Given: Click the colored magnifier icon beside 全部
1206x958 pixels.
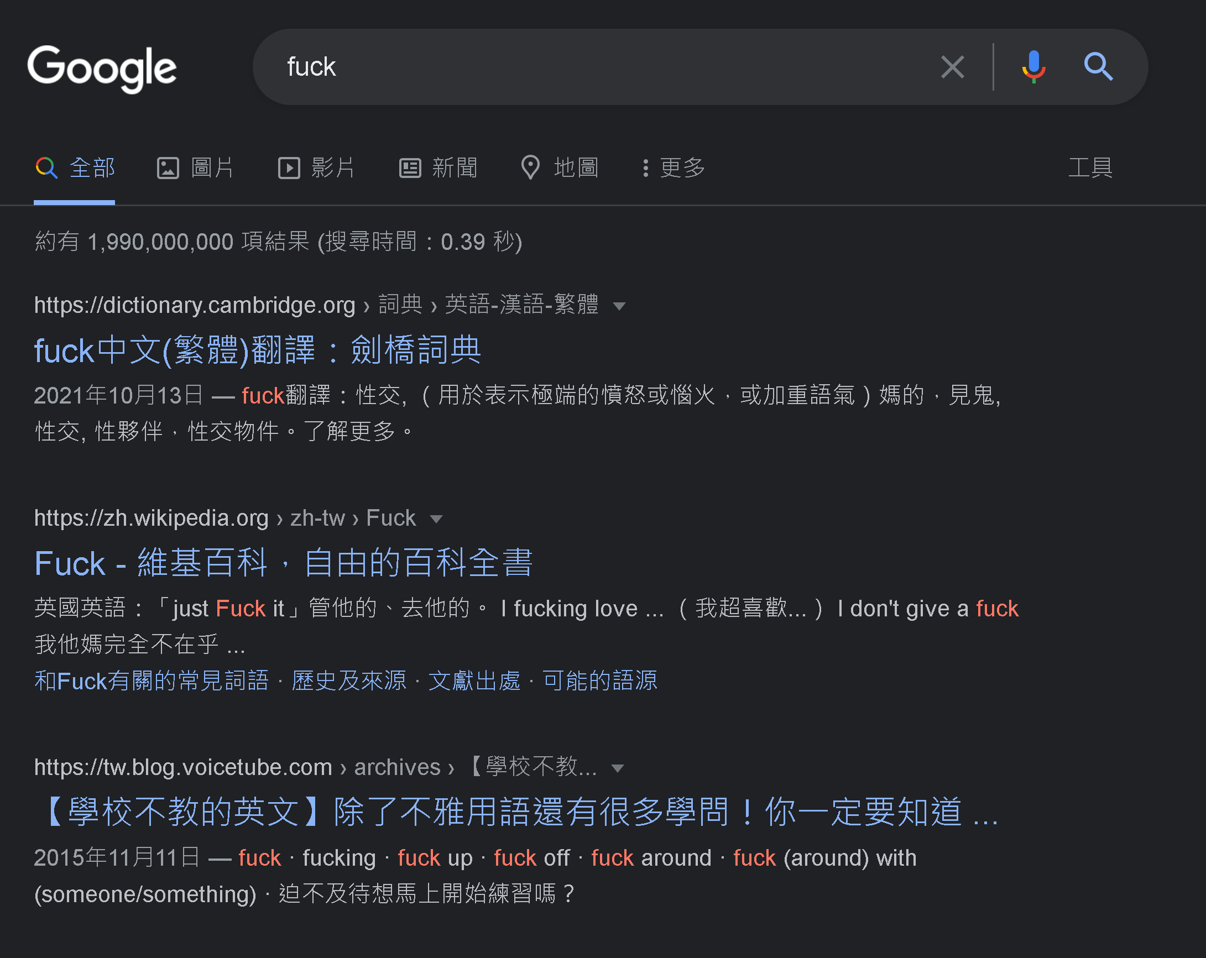Looking at the screenshot, I should coord(46,168).
